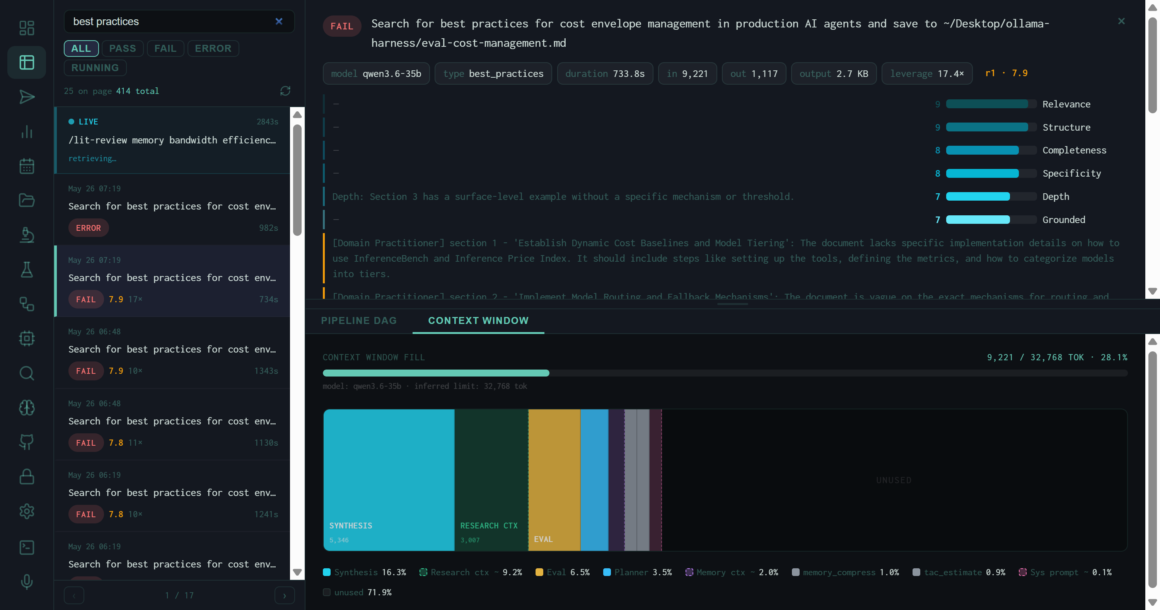Open the dashboard grid icon in sidebar
This screenshot has width=1160, height=610.
27,28
